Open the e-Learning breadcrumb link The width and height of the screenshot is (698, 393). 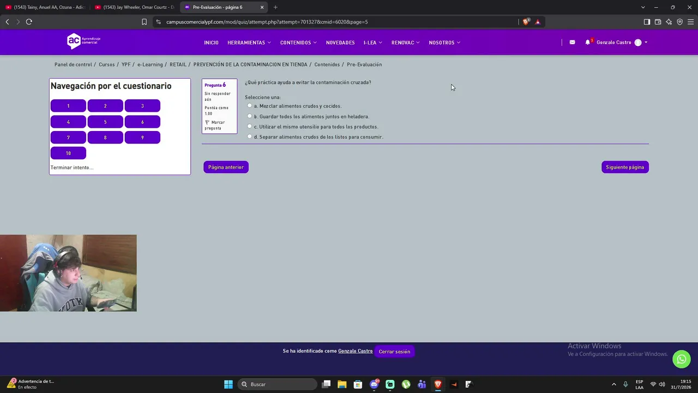click(150, 64)
